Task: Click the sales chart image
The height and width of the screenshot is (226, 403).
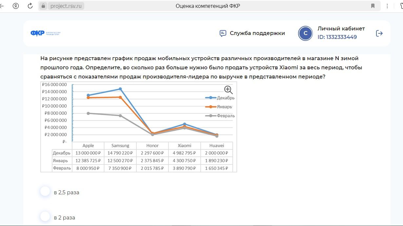Action: tap(139, 127)
